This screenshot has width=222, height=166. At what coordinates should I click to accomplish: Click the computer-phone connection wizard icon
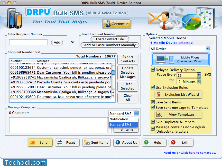[x=165, y=59]
